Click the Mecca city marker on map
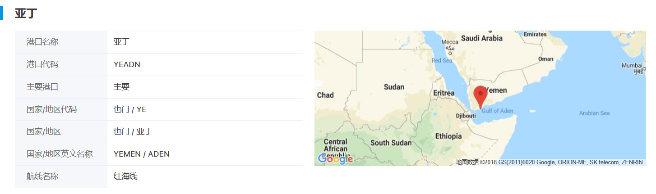This screenshot has height=194, width=656. pos(450,53)
